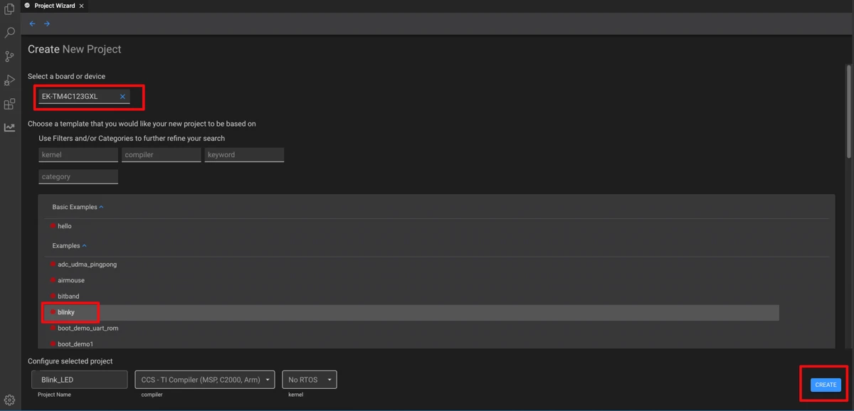The image size is (854, 411).
Task: Click the Project Name field Blink_LED
Action: click(x=80, y=380)
